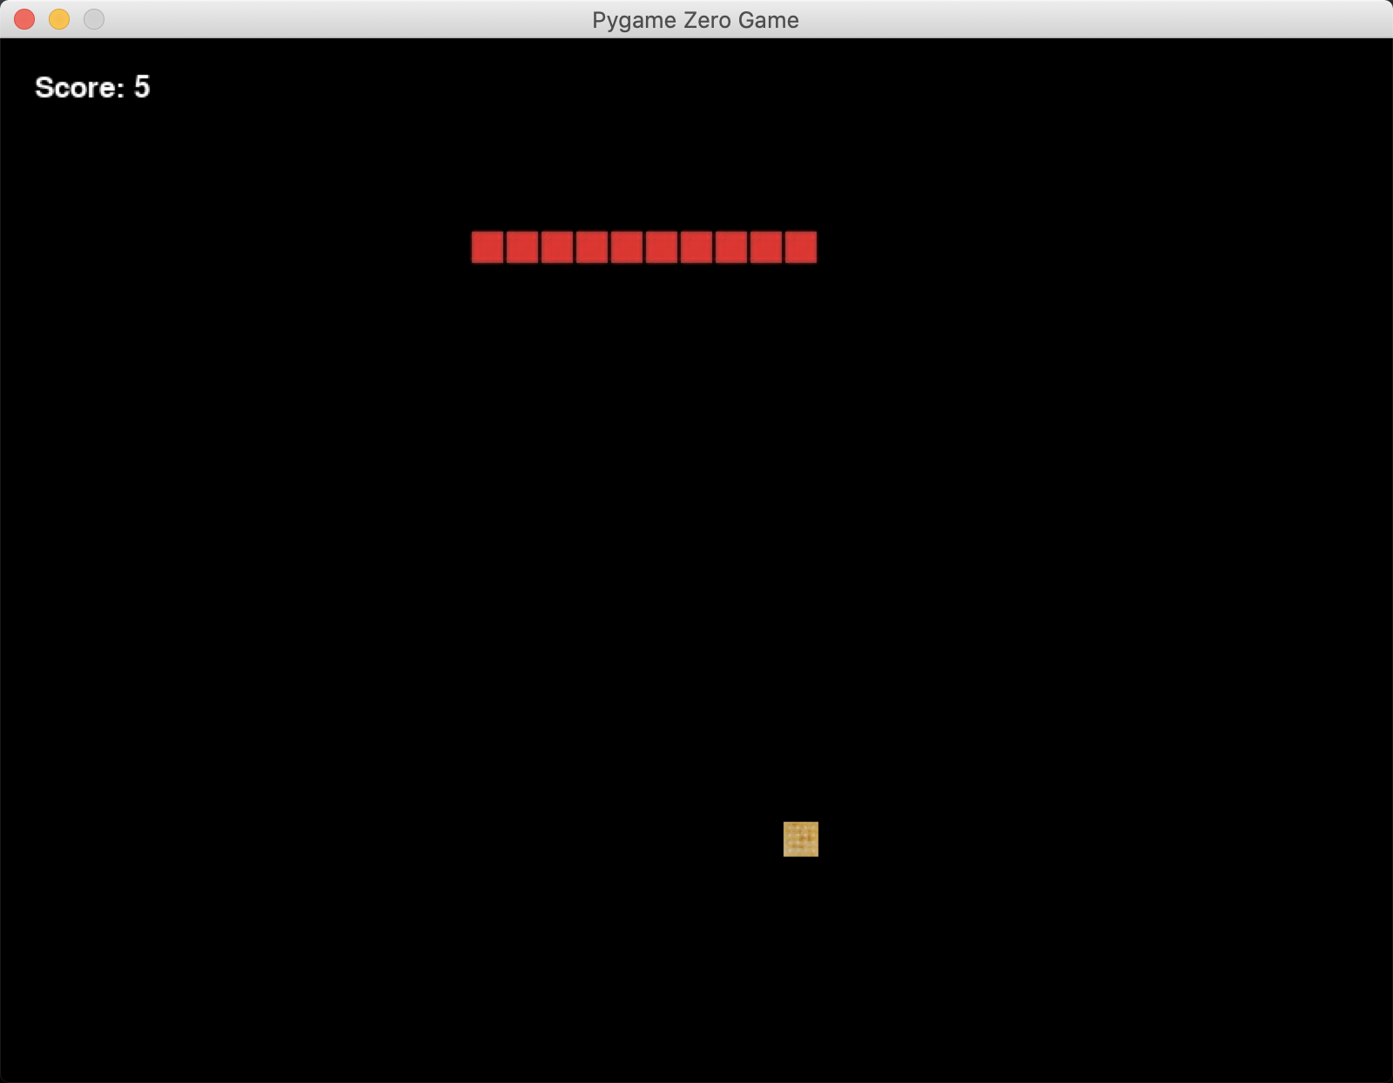Viewport: 1393px width, 1083px height.
Task: Click the third snake segment from the left
Action: click(x=557, y=247)
